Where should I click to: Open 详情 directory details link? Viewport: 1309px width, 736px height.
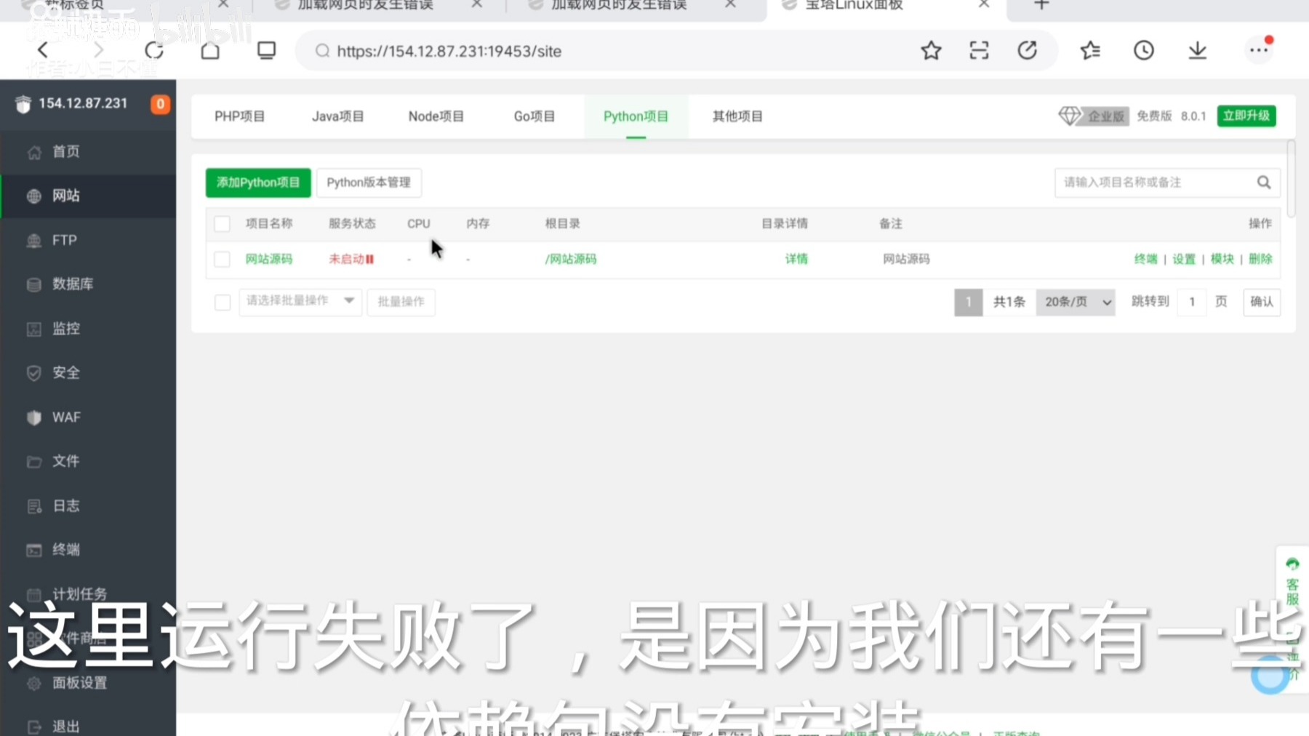(x=796, y=259)
